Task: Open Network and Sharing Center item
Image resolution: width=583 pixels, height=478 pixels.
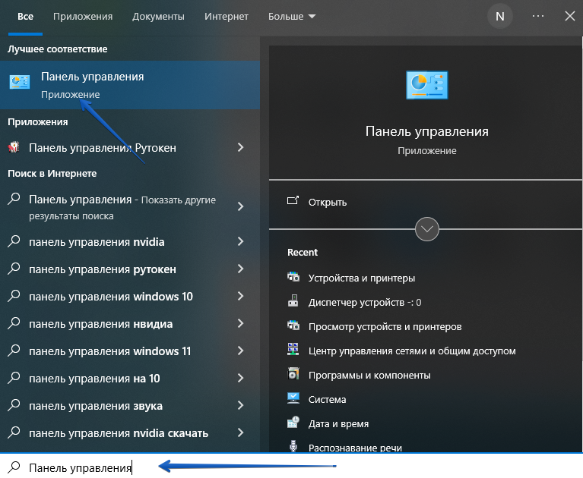Action: [411, 351]
